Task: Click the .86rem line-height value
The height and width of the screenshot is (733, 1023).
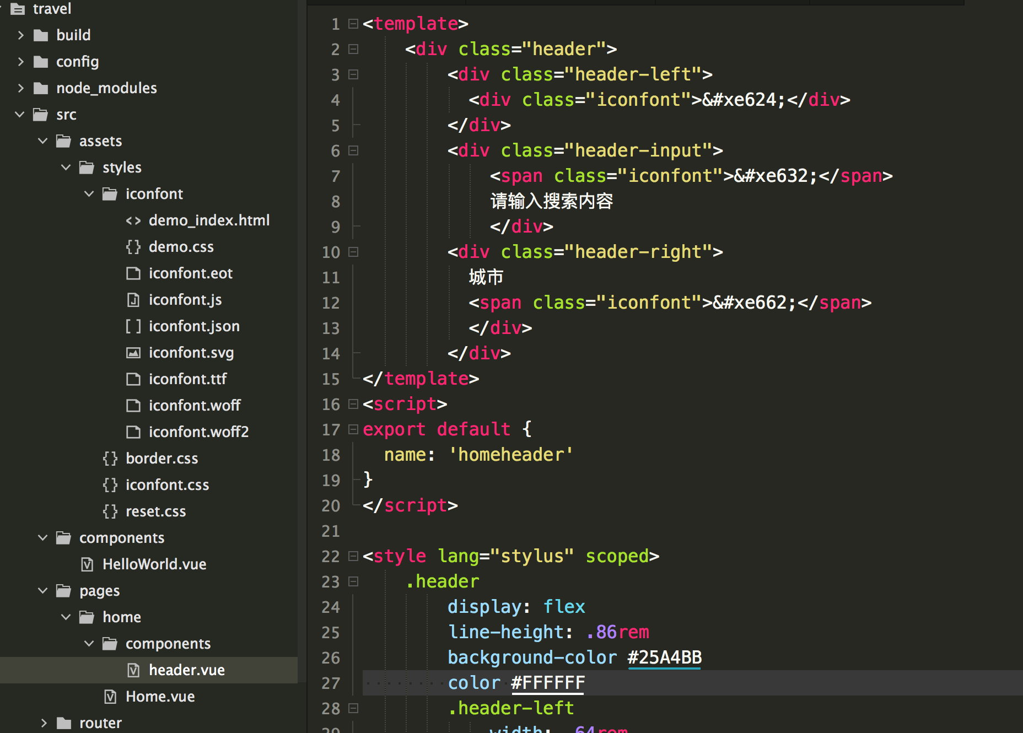Action: point(618,632)
